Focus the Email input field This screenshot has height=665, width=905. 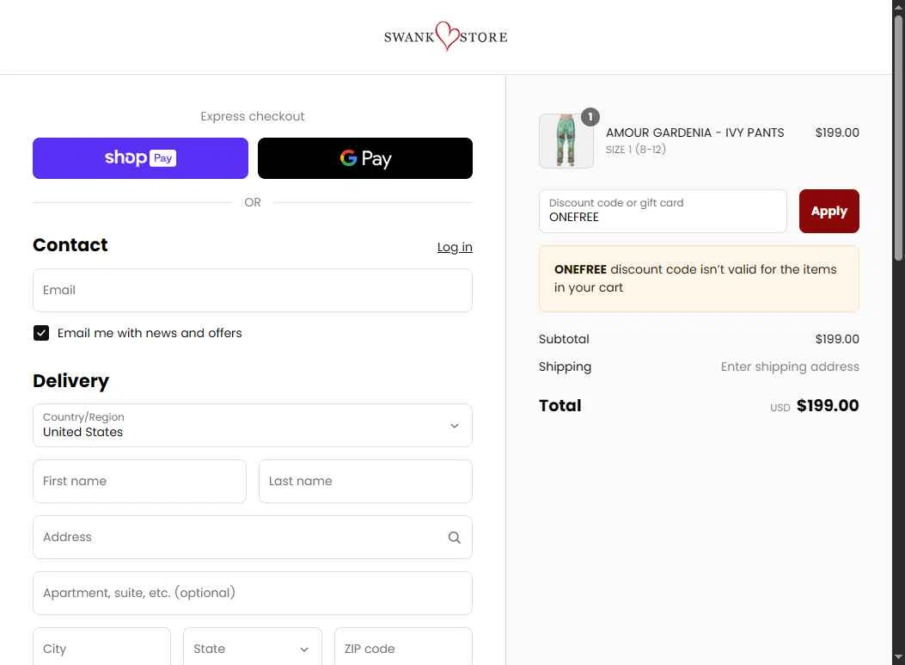253,291
